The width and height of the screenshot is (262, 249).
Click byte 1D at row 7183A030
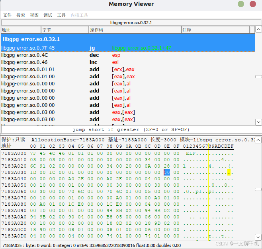[33, 172]
